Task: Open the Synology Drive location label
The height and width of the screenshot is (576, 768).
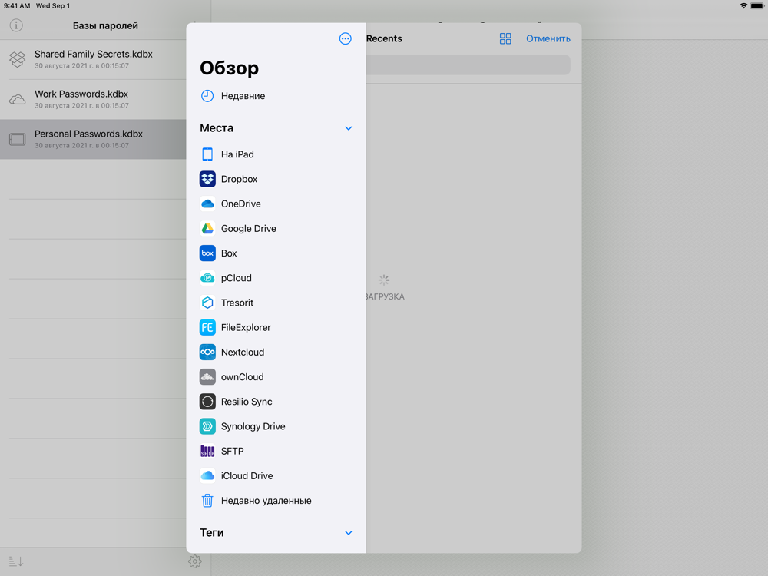Action: click(x=253, y=426)
